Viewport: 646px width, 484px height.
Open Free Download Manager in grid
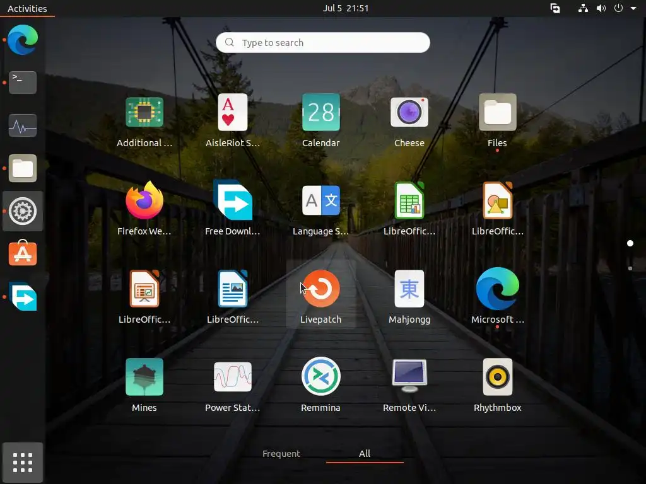pyautogui.click(x=233, y=200)
